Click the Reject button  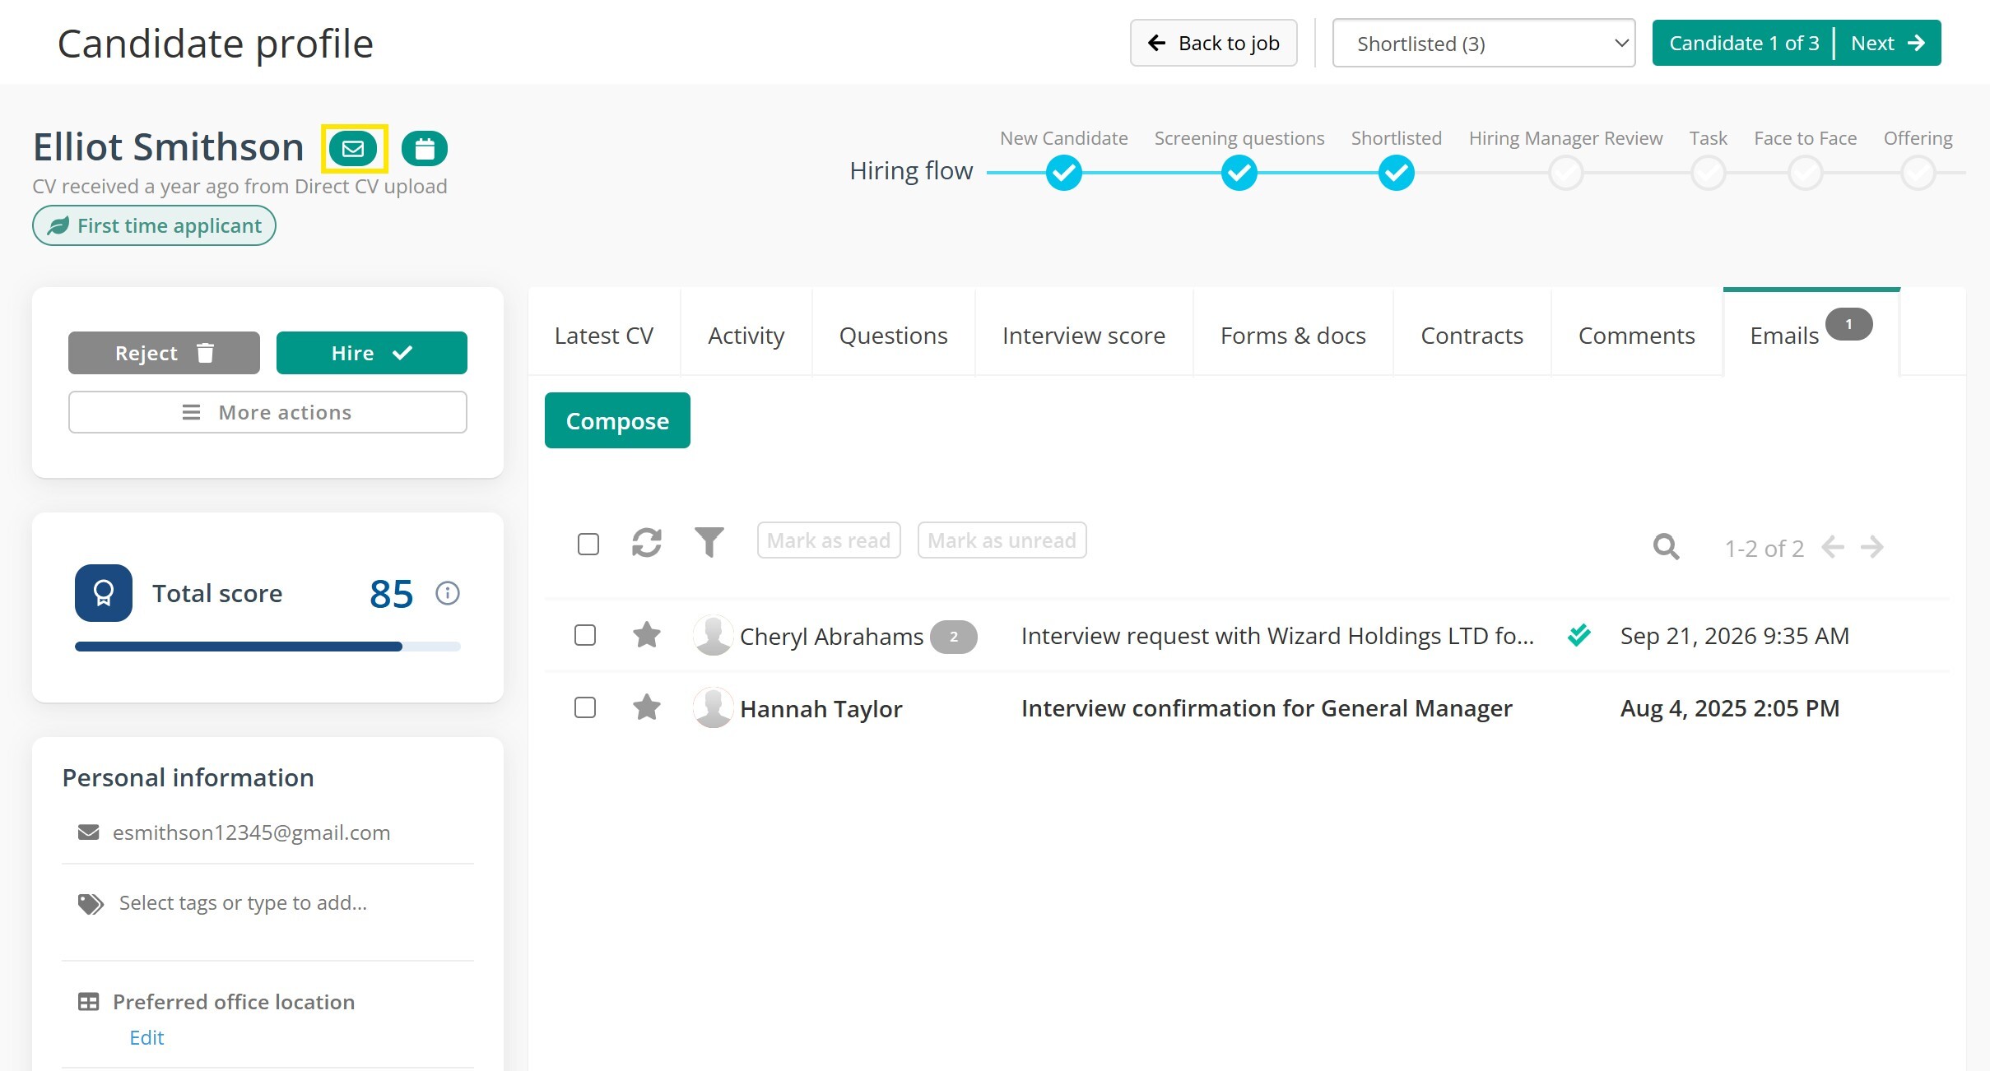click(x=164, y=353)
